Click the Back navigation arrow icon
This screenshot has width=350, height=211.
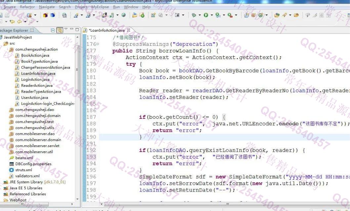(x=20, y=22)
